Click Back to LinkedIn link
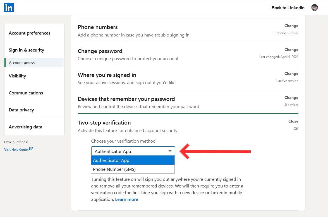The height and width of the screenshot is (217, 328). (288, 8)
